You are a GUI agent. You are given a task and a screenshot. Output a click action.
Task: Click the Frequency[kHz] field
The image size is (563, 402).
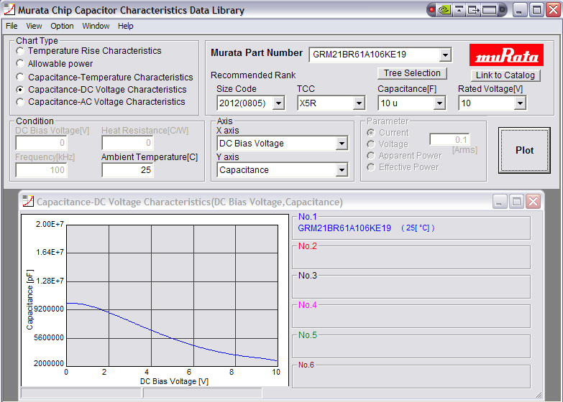click(42, 170)
